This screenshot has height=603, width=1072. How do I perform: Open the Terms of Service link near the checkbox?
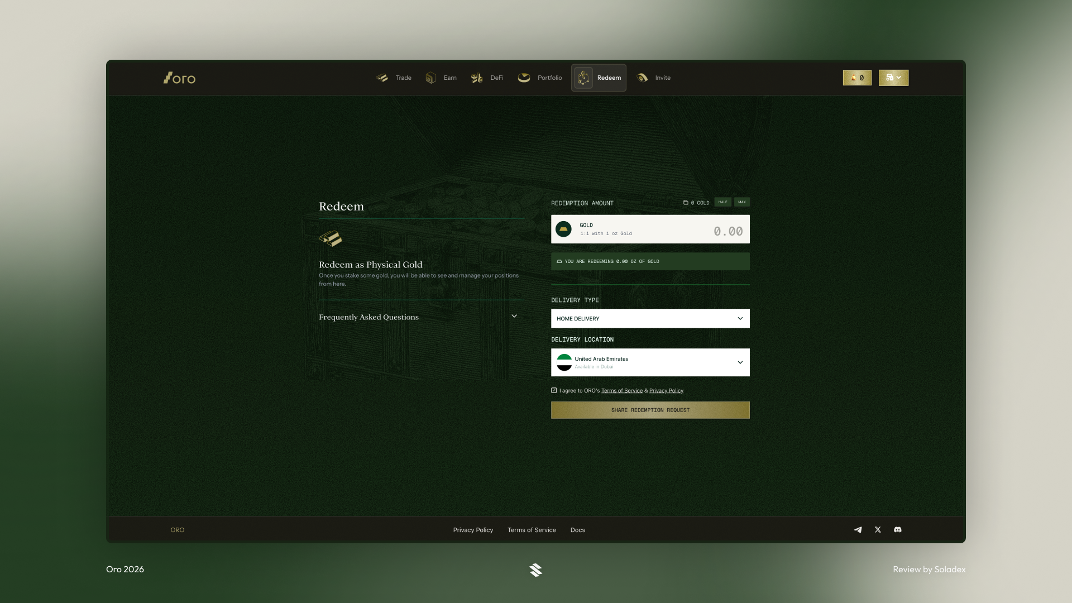[x=621, y=390]
